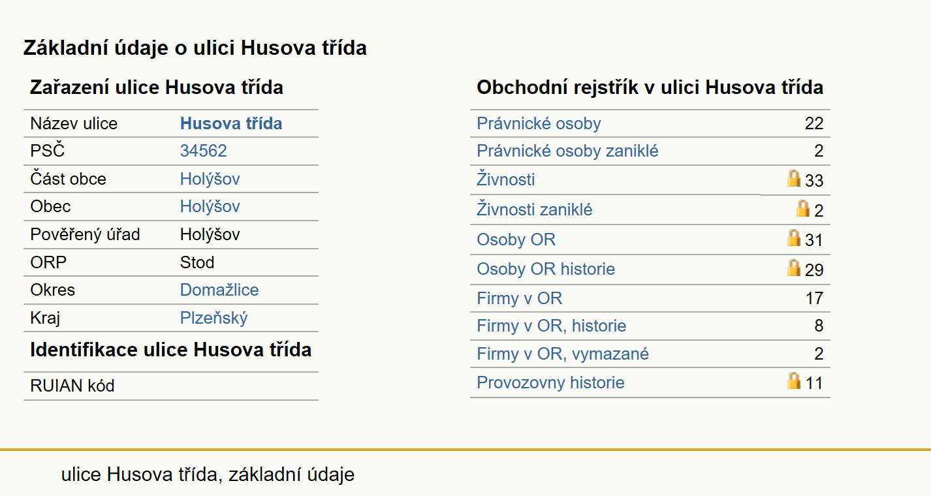
Task: Click the lock icon next to Živnosti zaniklé
Action: 803,208
